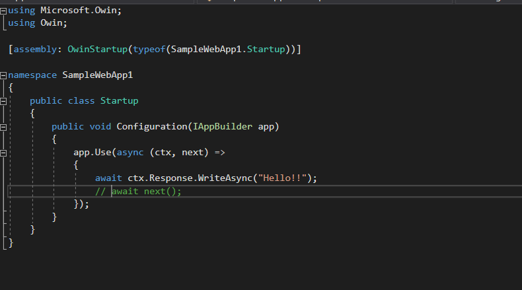The height and width of the screenshot is (290, 522).
Task: Collapse the Configuration method body
Action: tap(4, 127)
